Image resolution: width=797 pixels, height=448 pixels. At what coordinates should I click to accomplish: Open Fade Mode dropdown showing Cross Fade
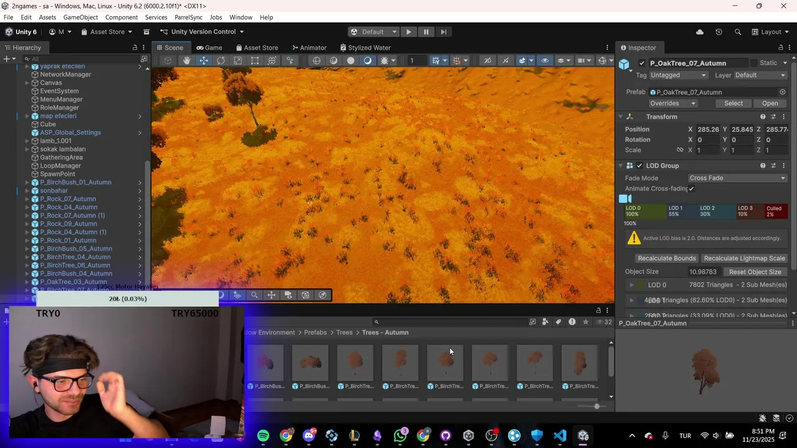point(737,178)
